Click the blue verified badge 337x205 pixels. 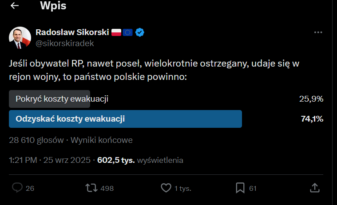139,32
